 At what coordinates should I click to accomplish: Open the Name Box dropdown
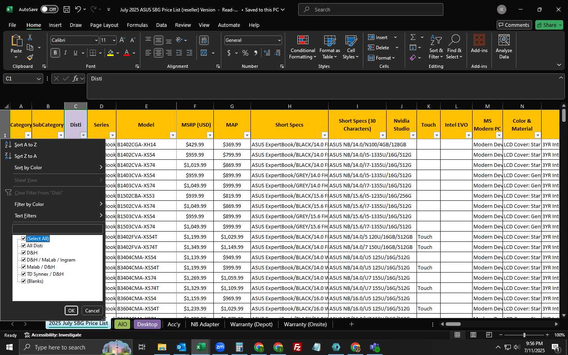pyautogui.click(x=39, y=78)
